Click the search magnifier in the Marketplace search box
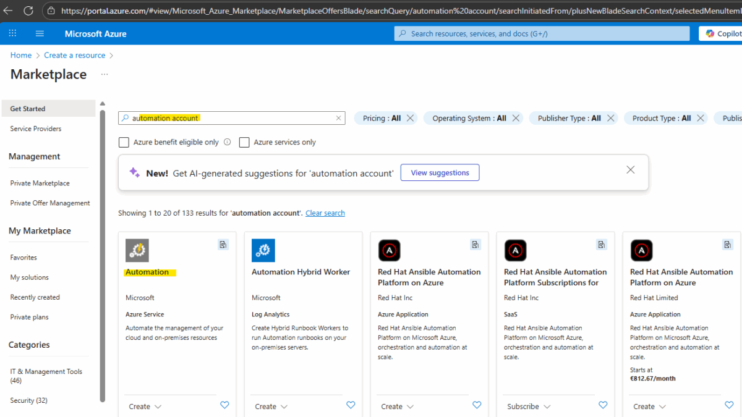This screenshot has height=417, width=742. (126, 117)
